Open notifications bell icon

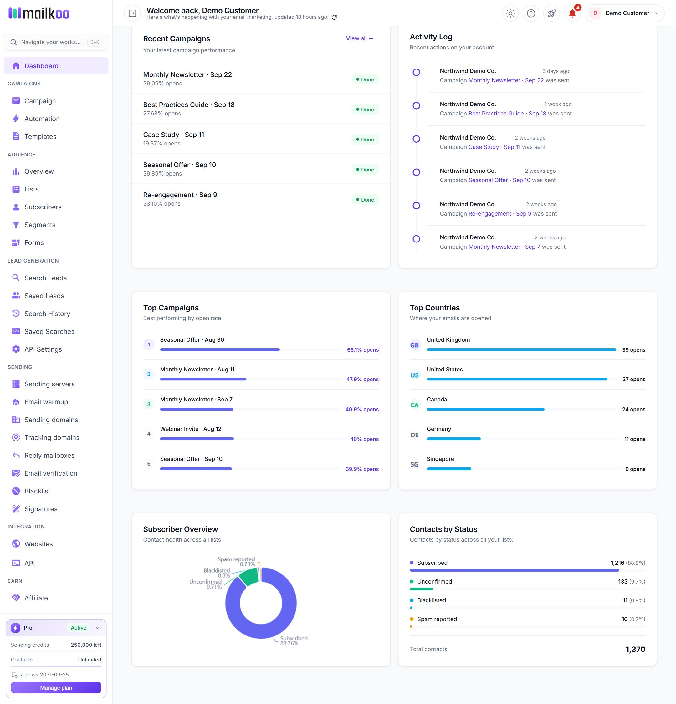(572, 13)
